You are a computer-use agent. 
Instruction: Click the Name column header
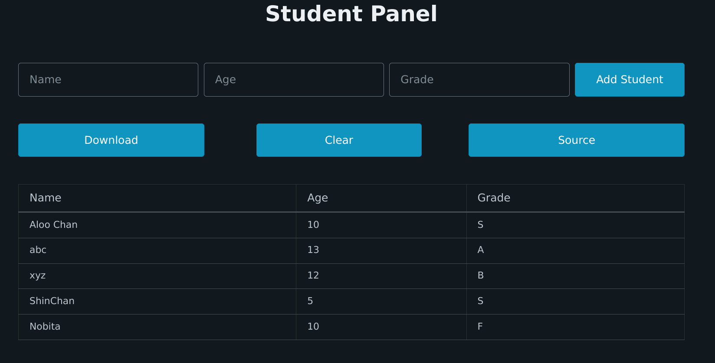46,198
